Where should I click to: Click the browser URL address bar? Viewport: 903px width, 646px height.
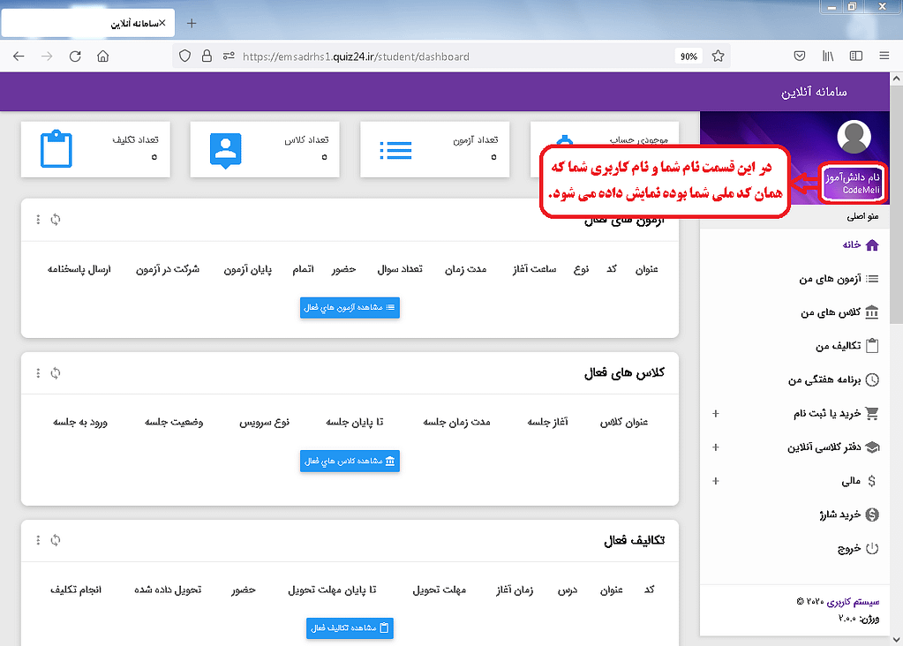pos(441,56)
